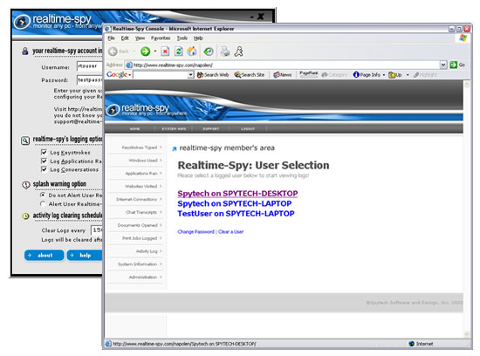480x356 pixels.
Task: Toggle Log Conversations checkbox
Action: 45,169
